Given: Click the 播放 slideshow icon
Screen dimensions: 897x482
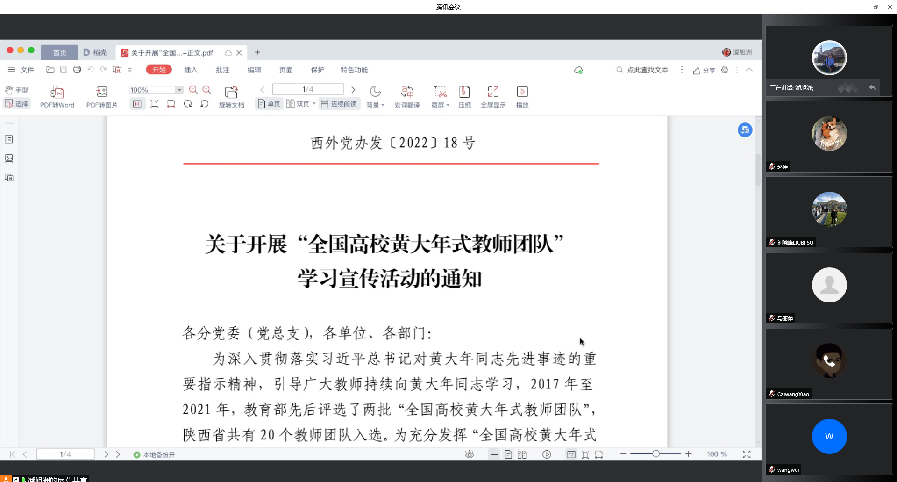Looking at the screenshot, I should [x=522, y=92].
